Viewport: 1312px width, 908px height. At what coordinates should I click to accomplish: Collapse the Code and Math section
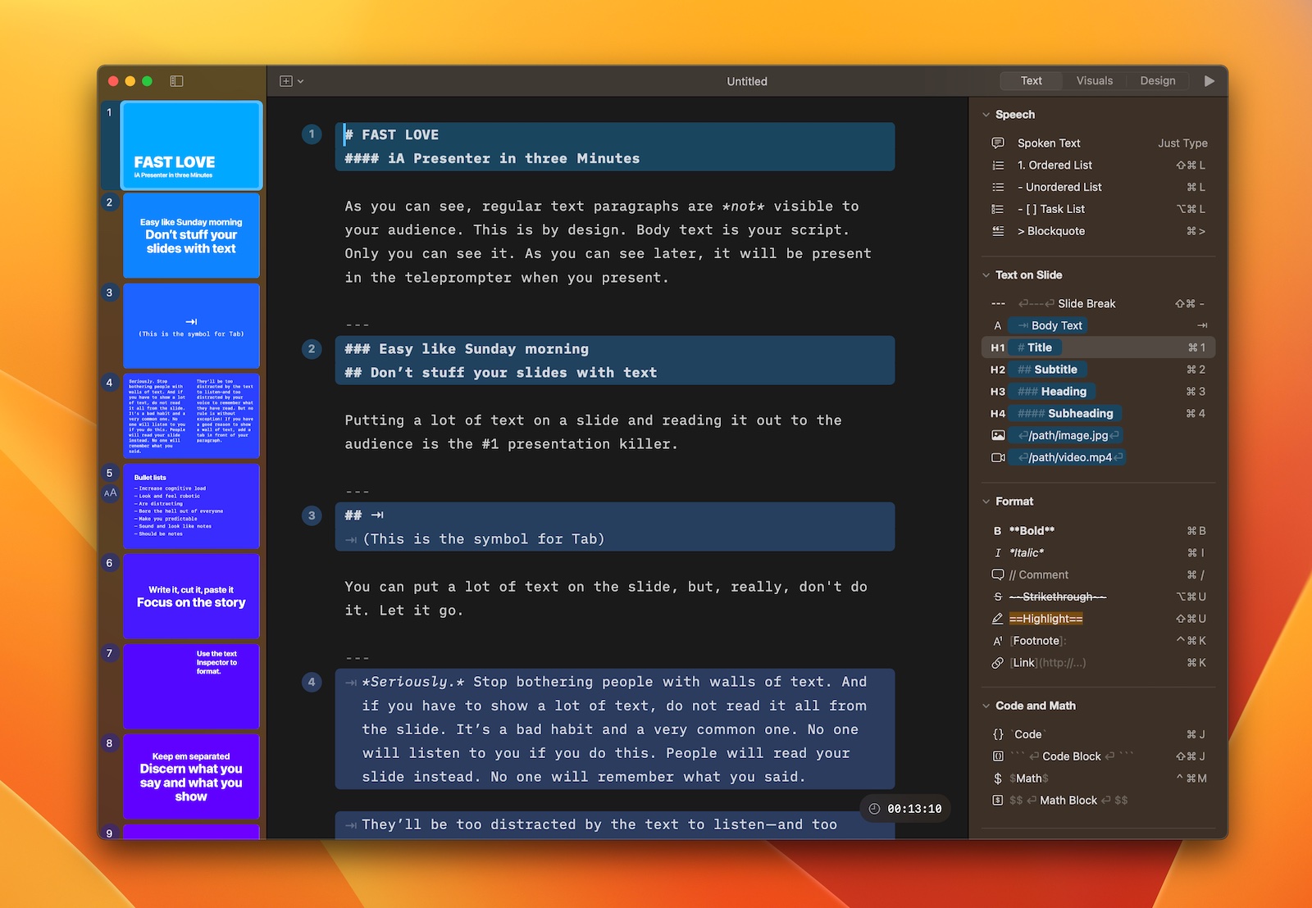pyautogui.click(x=986, y=706)
